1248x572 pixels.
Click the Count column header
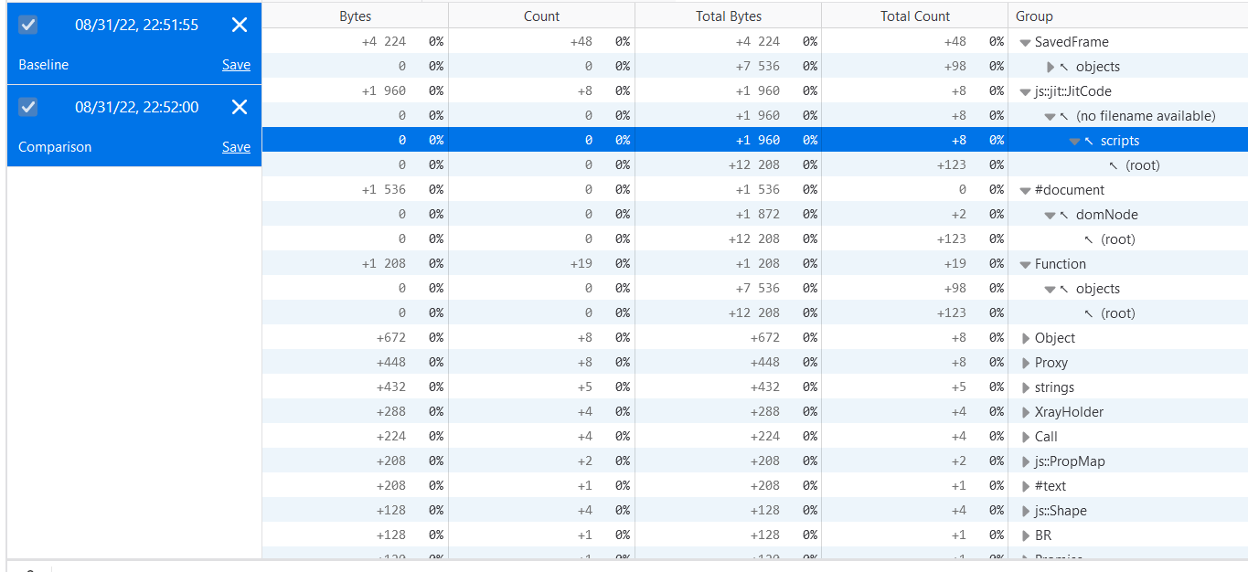click(x=542, y=16)
